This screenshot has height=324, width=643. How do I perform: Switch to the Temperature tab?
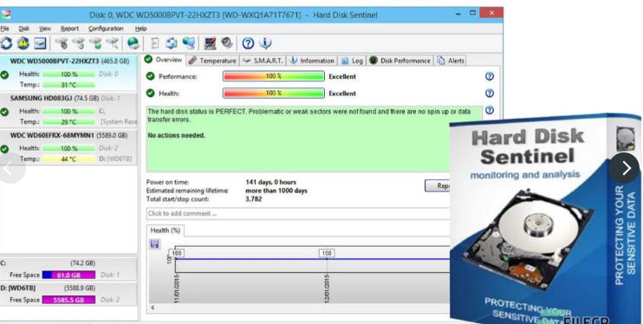[212, 61]
